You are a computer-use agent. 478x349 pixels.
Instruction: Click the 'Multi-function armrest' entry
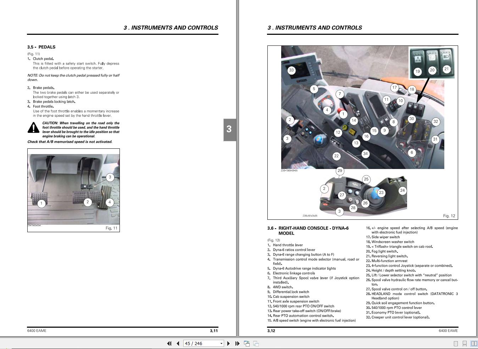tap(389, 261)
